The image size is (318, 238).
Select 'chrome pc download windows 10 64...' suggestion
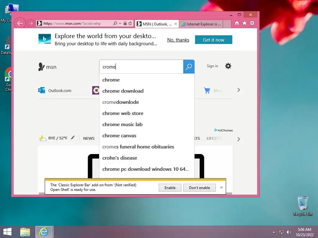pyautogui.click(x=147, y=169)
